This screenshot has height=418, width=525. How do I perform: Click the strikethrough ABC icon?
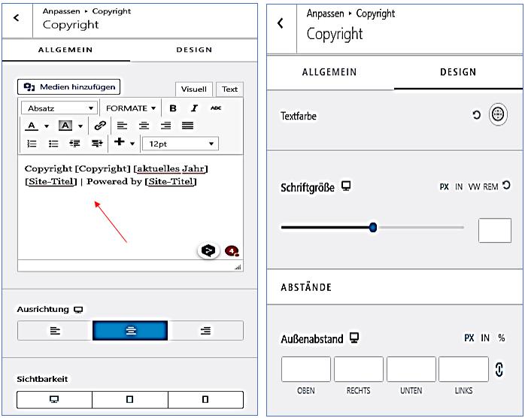tap(216, 108)
